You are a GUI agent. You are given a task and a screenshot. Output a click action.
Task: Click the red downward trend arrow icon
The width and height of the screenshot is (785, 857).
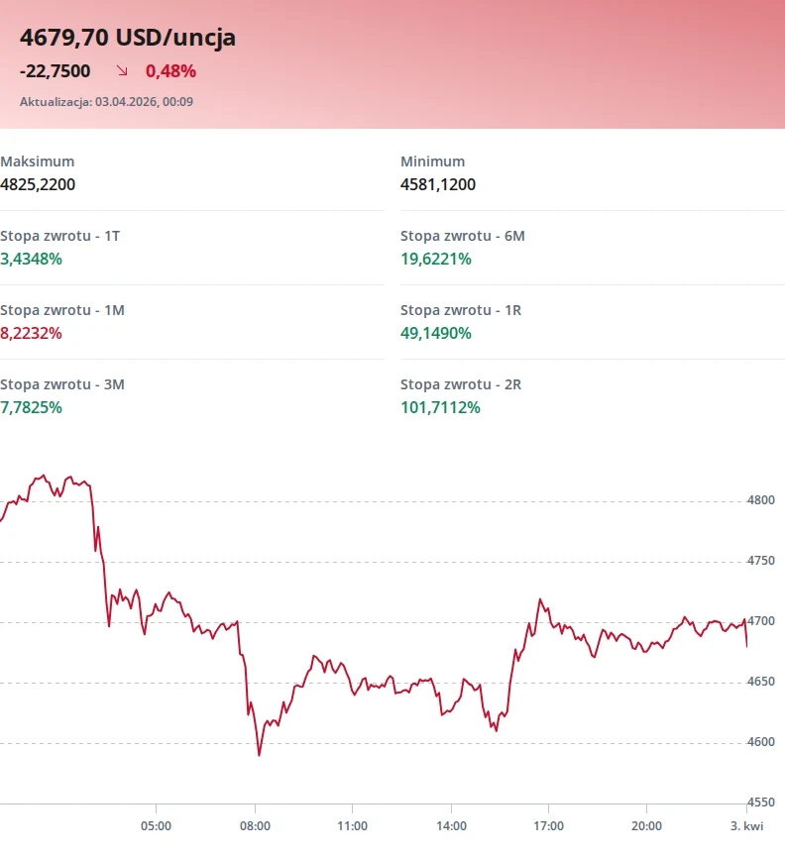point(122,71)
